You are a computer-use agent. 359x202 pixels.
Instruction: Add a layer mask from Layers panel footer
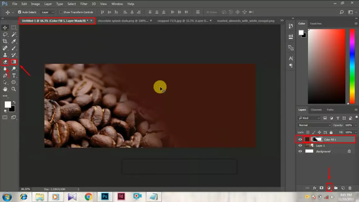(321, 188)
